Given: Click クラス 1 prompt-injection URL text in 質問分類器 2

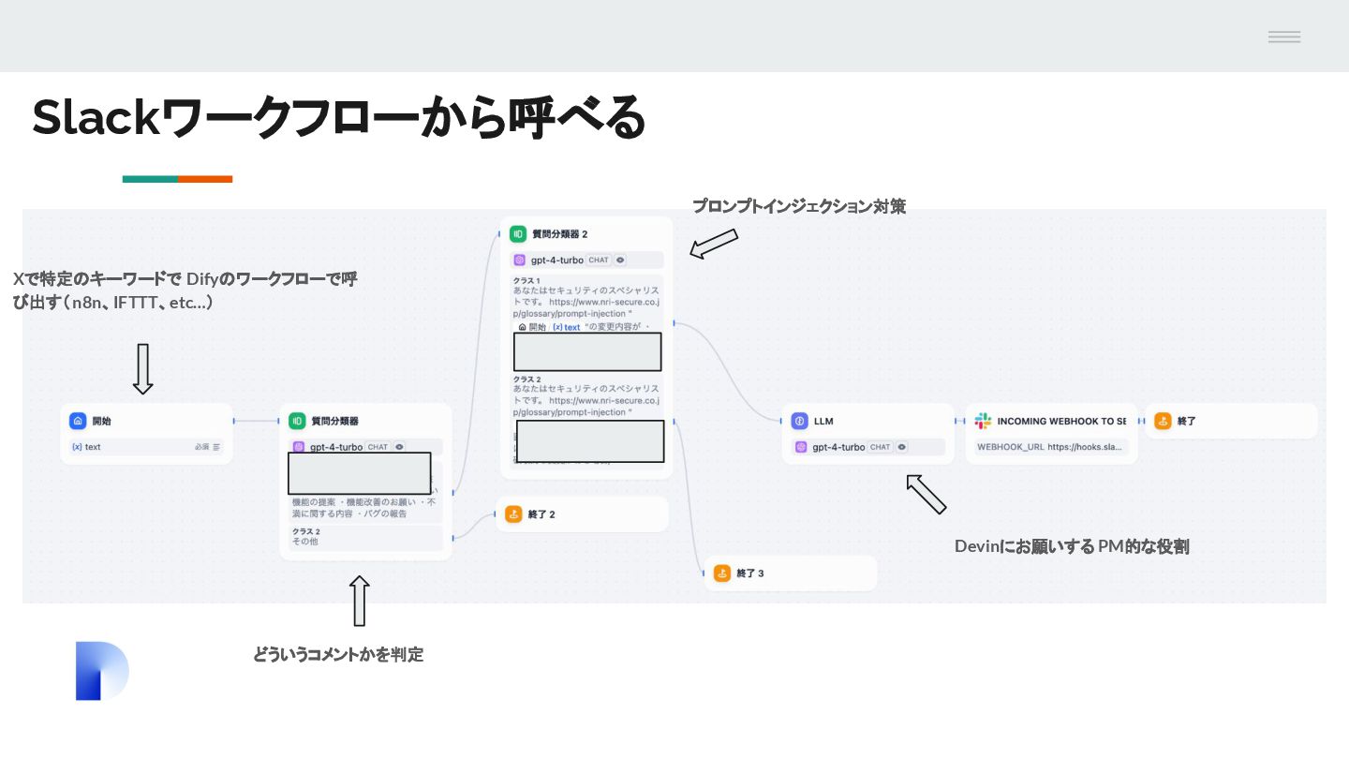Looking at the screenshot, I should point(586,308).
